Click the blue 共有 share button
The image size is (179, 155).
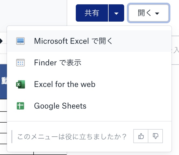click(x=92, y=13)
